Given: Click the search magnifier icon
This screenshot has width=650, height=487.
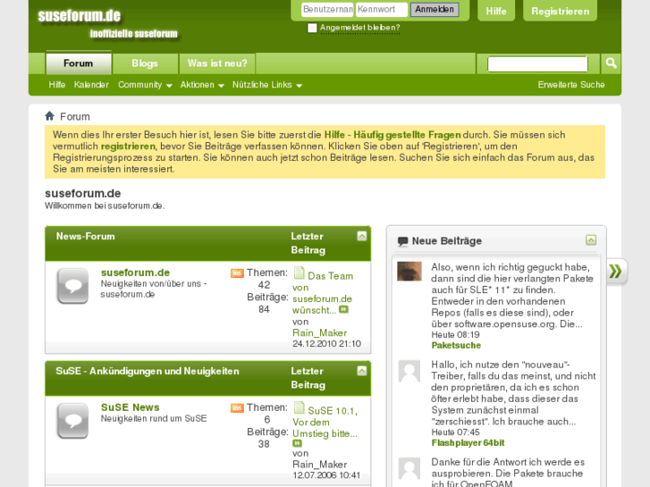Looking at the screenshot, I should 611,63.
